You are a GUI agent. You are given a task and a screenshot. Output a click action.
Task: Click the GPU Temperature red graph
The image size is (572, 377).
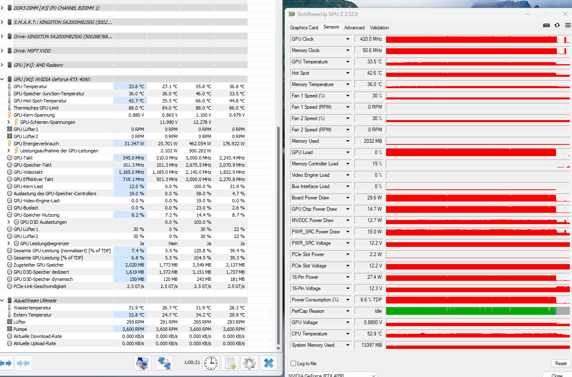[478, 62]
